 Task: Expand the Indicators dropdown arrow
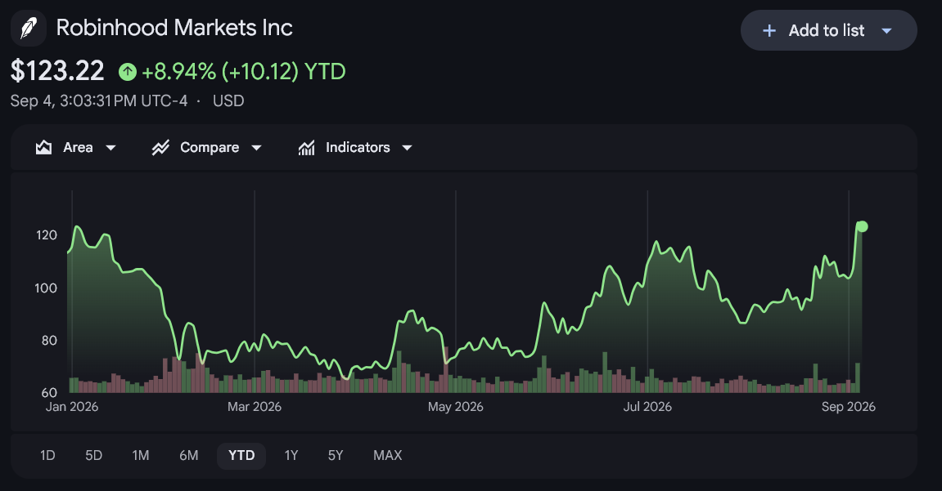coord(407,148)
